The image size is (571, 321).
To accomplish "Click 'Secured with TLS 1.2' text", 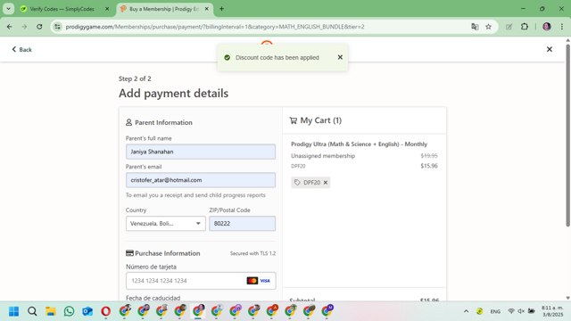I will point(252,253).
